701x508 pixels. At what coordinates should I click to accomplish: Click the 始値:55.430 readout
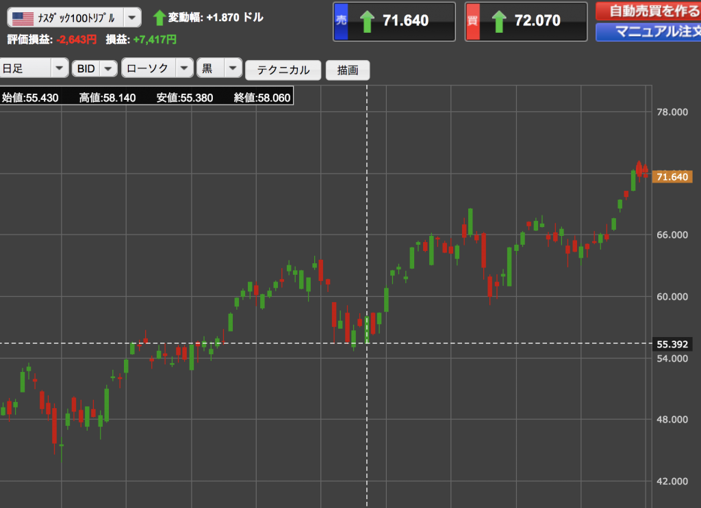pyautogui.click(x=30, y=98)
